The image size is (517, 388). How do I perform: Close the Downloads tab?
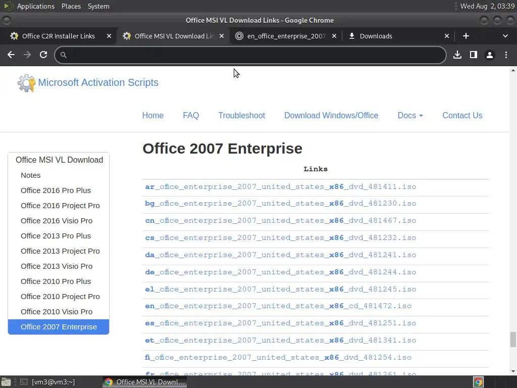coord(447,36)
